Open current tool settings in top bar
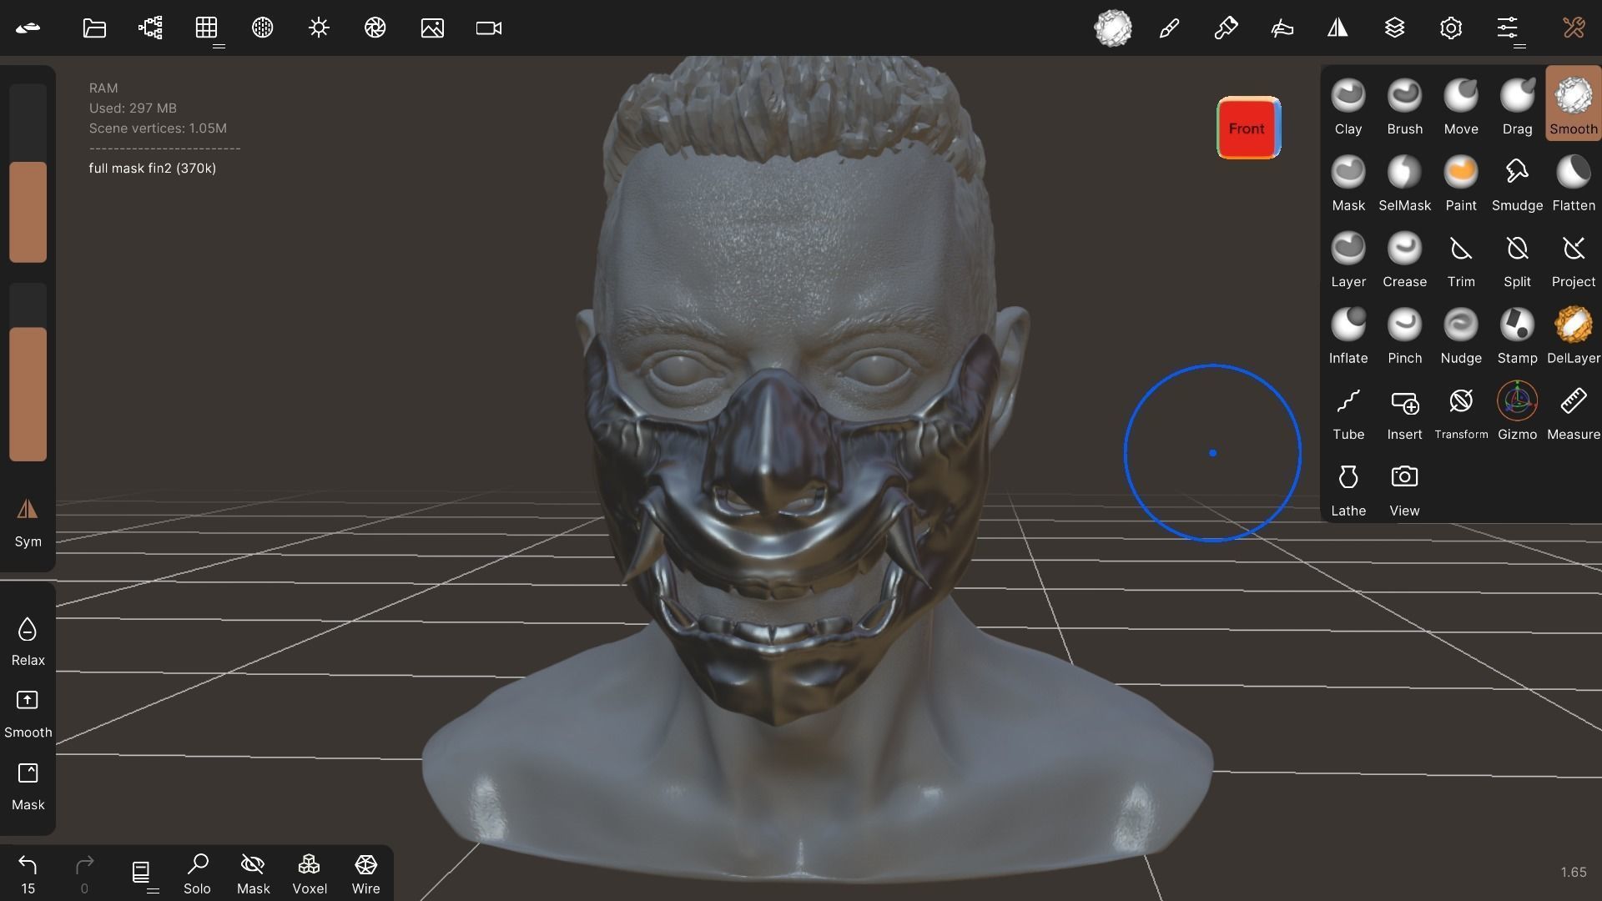The image size is (1602, 901). 1113,28
